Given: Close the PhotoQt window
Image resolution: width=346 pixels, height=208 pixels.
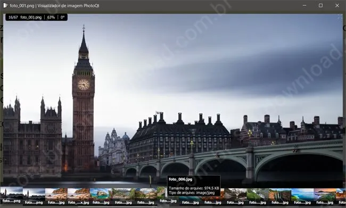Looking at the screenshot, I should (337, 5).
